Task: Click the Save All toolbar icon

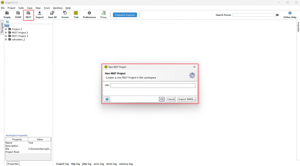Action: click(x=52, y=15)
